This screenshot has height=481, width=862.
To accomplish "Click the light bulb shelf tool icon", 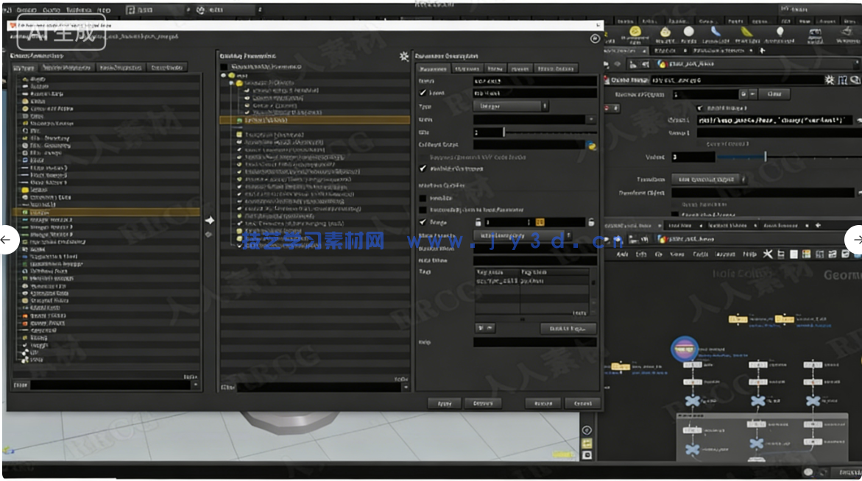I will [x=780, y=32].
